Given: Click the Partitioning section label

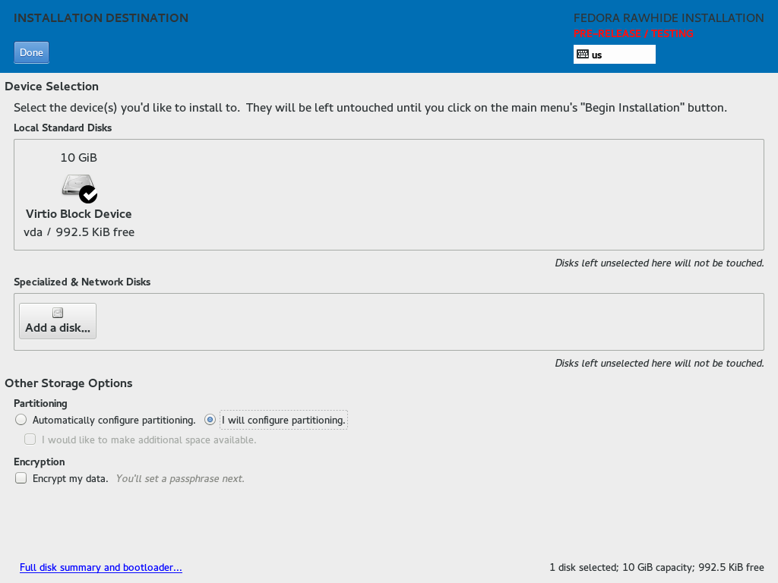Looking at the screenshot, I should point(40,404).
